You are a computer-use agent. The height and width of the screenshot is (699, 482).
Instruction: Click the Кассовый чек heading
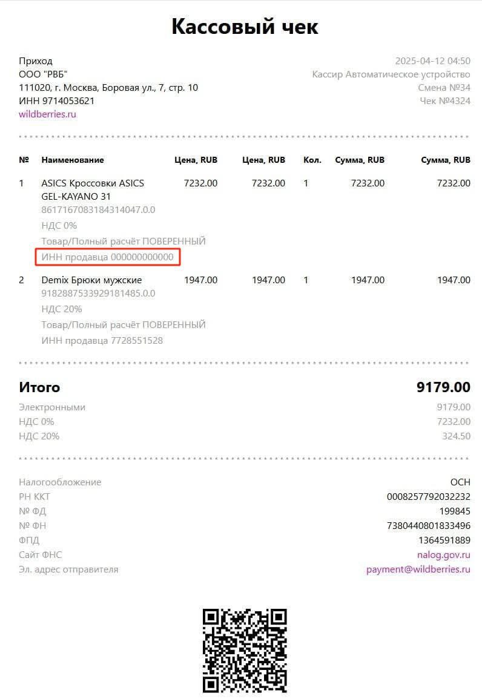[x=245, y=27]
